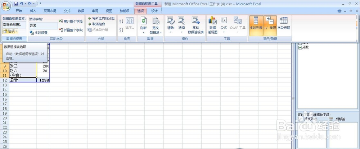Screen dimensions: 360x149
Task: Select the 总计 grand total label cell
Action: (23, 80)
